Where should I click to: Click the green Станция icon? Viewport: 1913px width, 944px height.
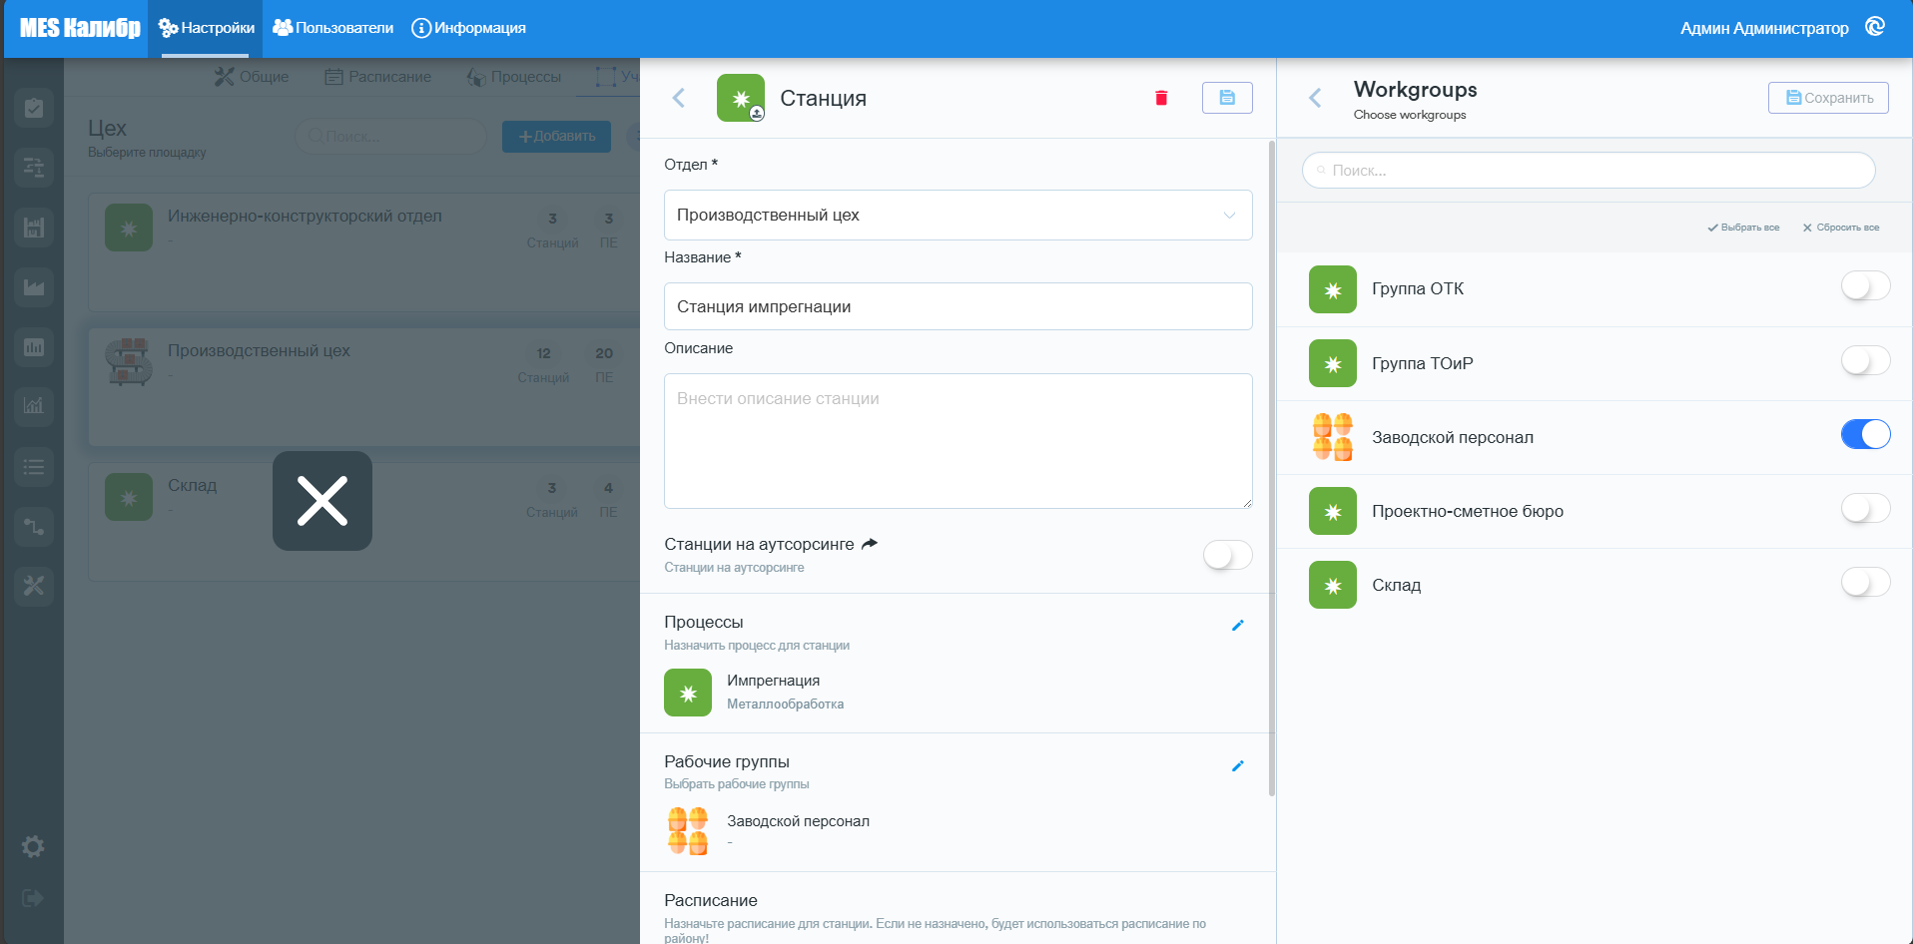tap(741, 98)
